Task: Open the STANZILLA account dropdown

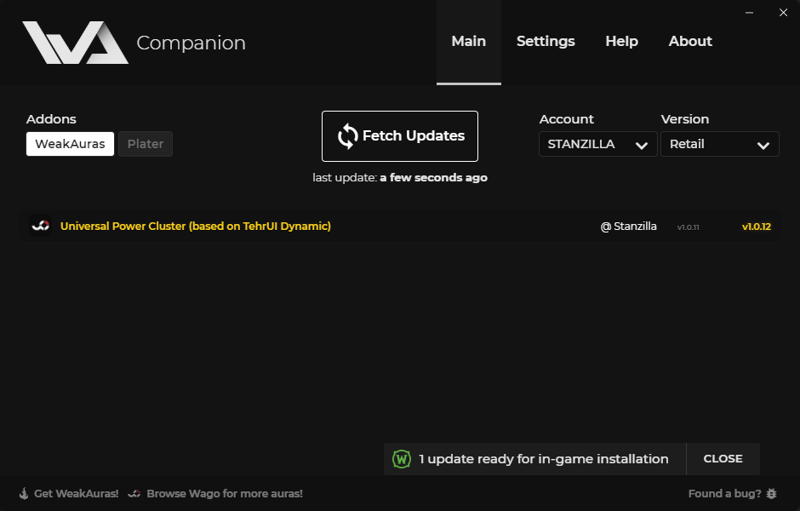Action: click(598, 144)
